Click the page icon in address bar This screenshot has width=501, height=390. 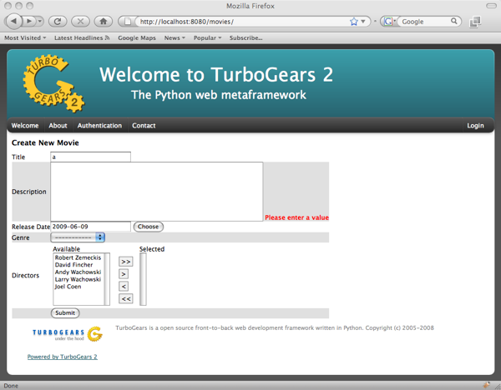(x=128, y=22)
